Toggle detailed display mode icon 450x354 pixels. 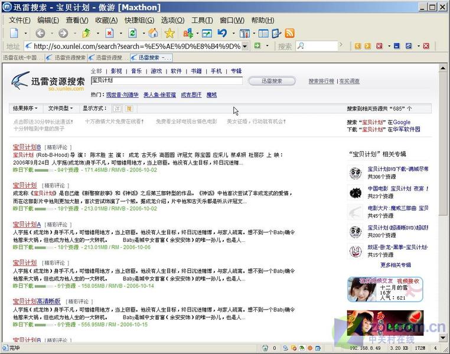(x=117, y=109)
